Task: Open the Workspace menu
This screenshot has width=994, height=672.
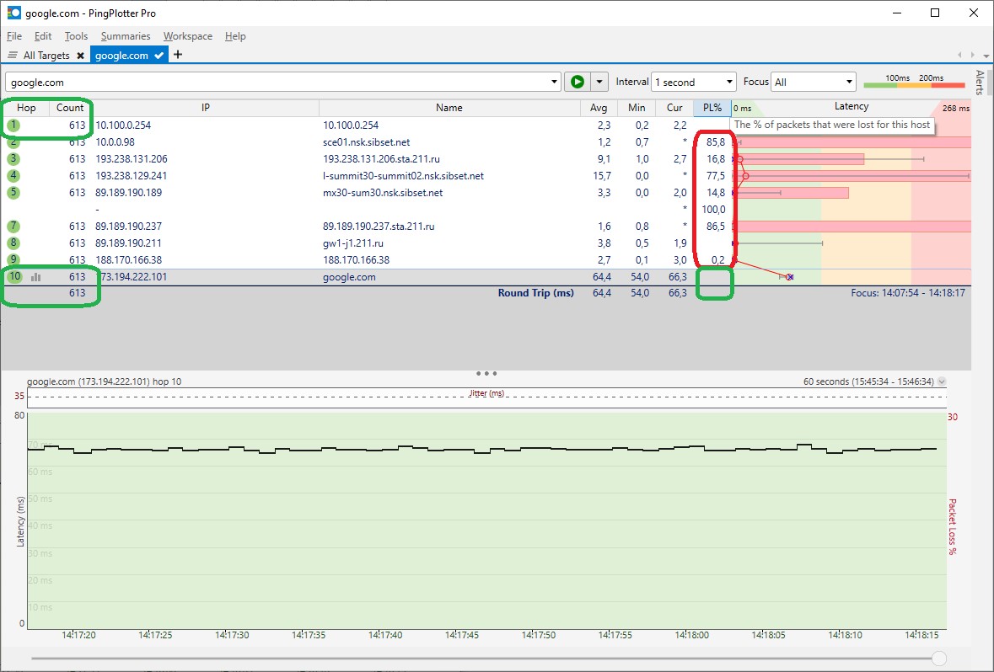Action: [x=188, y=36]
